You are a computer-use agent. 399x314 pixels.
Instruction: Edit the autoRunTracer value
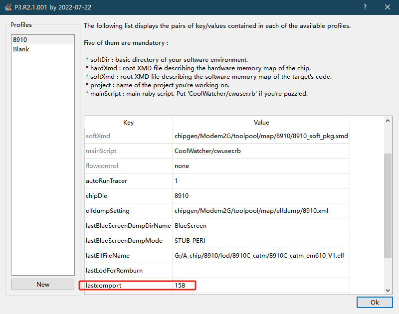261,180
